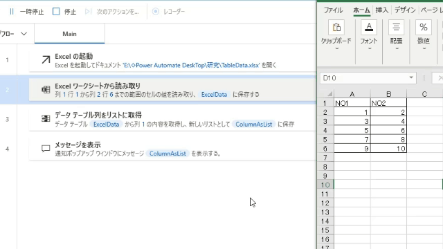443x249 pixels.
Task: Select Excel column B header
Action: click(388, 94)
